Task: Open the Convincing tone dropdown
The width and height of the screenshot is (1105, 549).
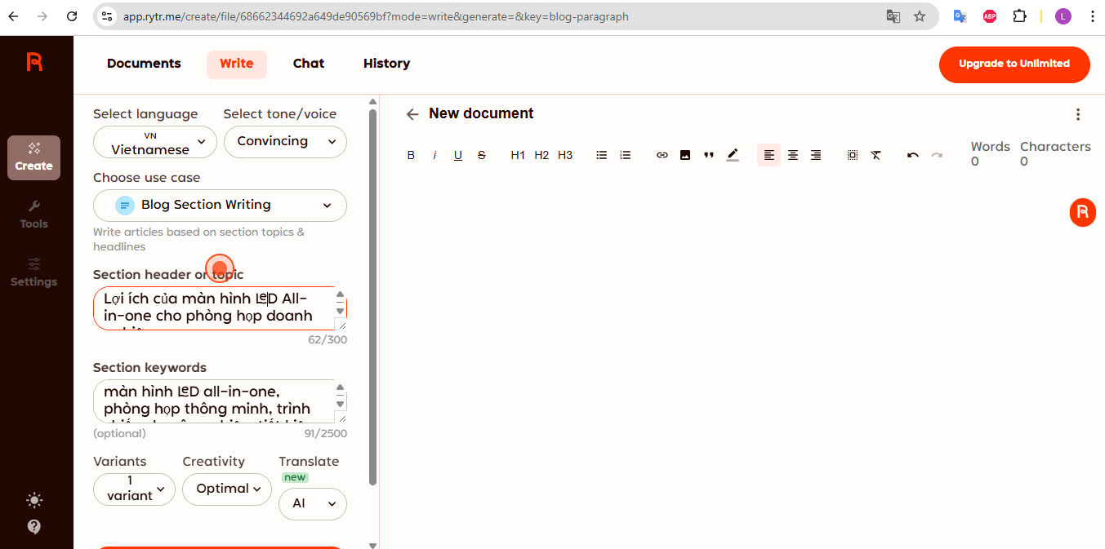Action: click(285, 142)
